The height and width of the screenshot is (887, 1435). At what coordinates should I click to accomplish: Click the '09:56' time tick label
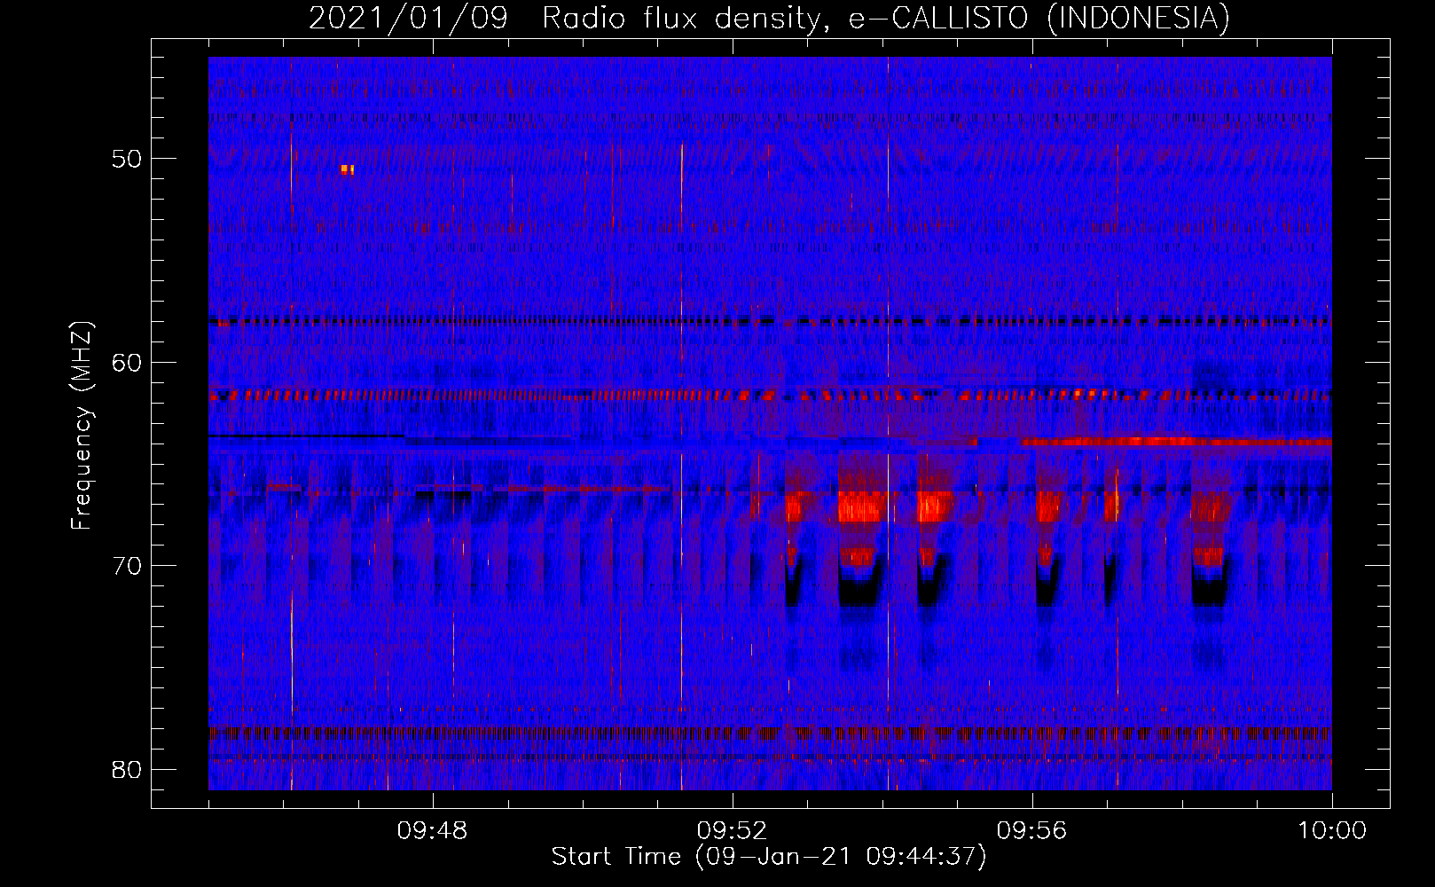tap(1031, 831)
